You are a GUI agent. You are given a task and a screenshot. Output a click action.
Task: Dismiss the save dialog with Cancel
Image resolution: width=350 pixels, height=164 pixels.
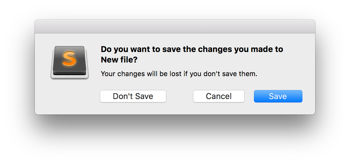(219, 96)
